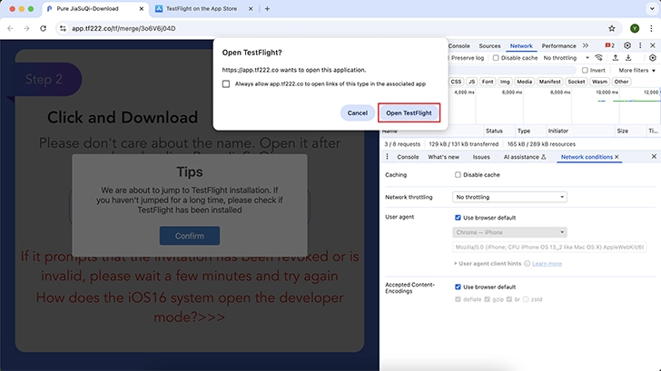Screen dimensions: 661x371
Task: Reload the page with the refresh icon
Action: tap(43, 28)
